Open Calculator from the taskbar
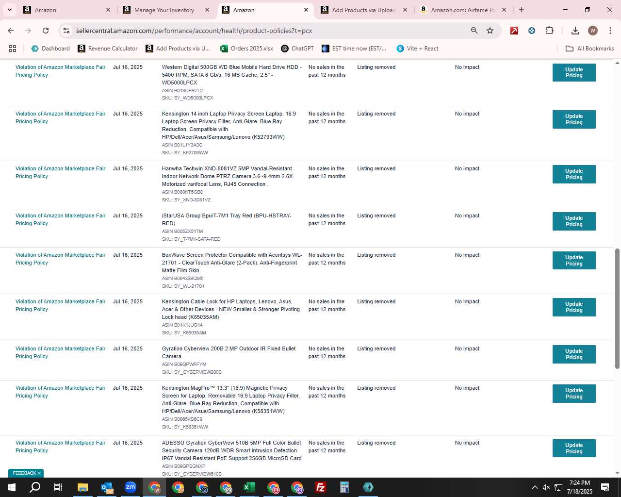 tap(344, 487)
